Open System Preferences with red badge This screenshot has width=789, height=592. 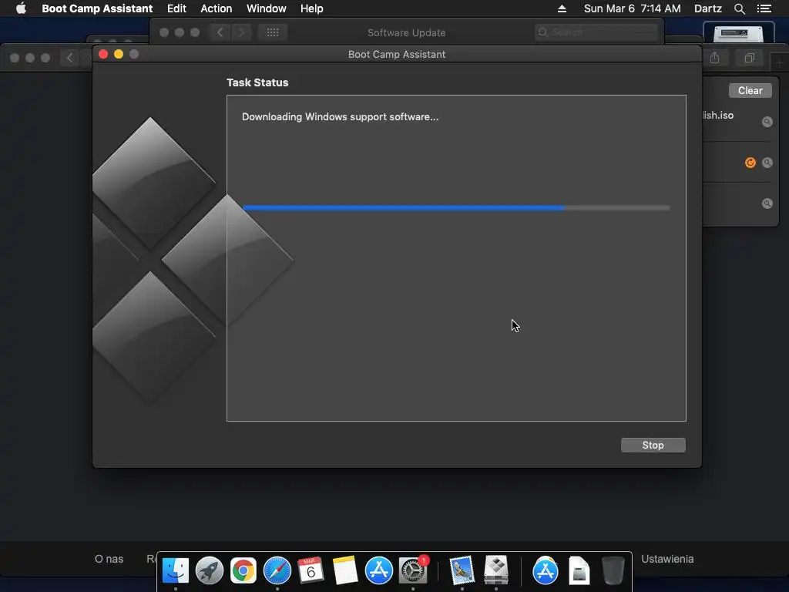tap(413, 570)
